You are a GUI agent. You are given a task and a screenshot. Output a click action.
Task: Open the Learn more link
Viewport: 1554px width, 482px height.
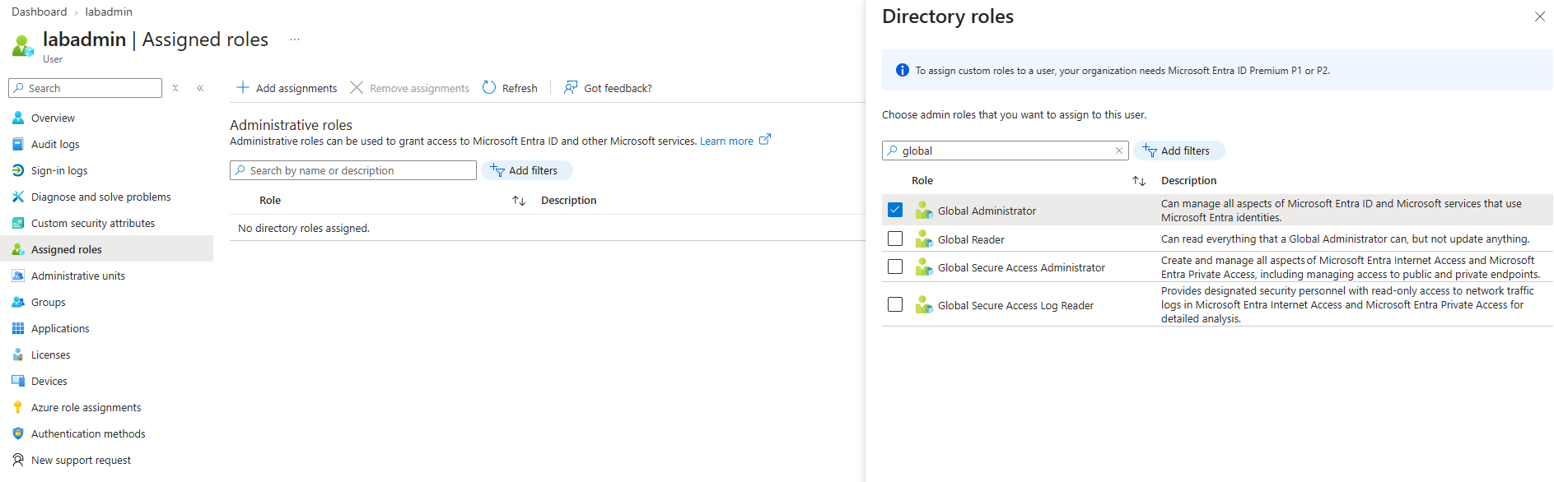point(726,141)
